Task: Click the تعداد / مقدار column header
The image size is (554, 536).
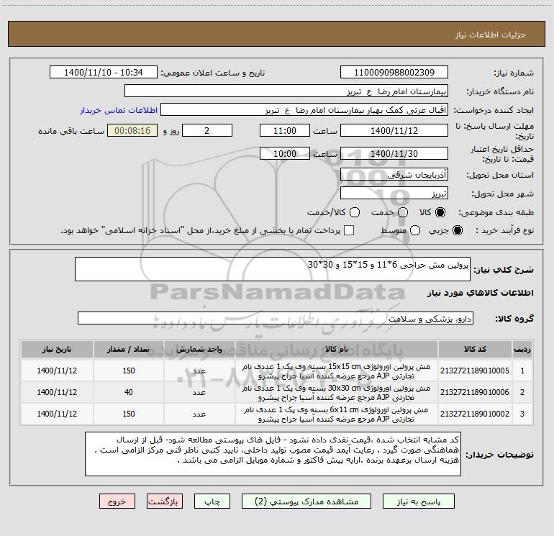Action: [x=129, y=349]
